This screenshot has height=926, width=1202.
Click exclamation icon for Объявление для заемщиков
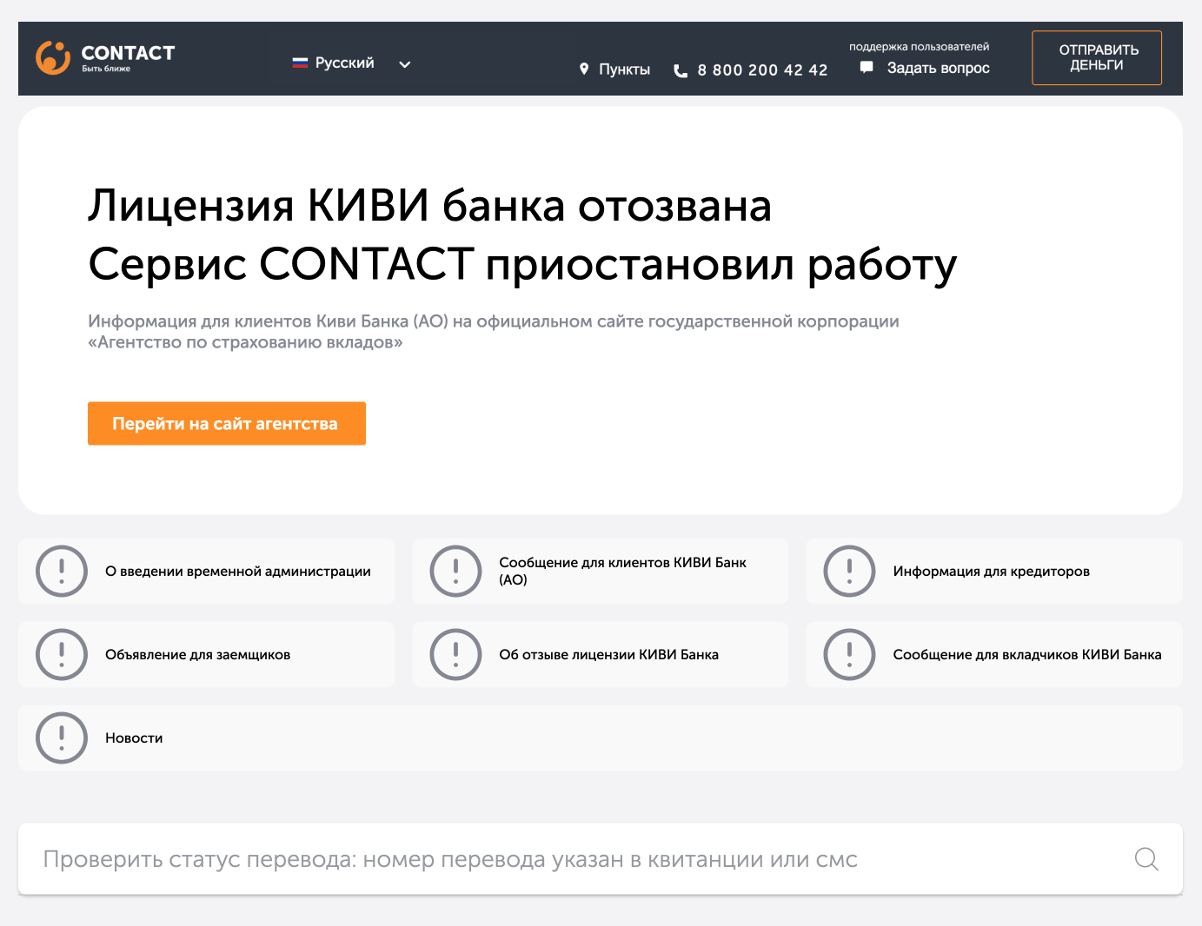pyautogui.click(x=62, y=654)
